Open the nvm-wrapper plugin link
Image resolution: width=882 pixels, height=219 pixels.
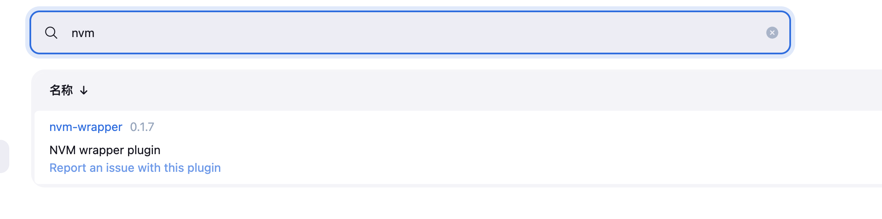(x=86, y=127)
